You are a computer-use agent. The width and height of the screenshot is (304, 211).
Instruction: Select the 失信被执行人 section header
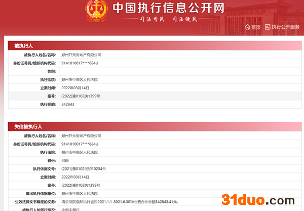(28, 127)
